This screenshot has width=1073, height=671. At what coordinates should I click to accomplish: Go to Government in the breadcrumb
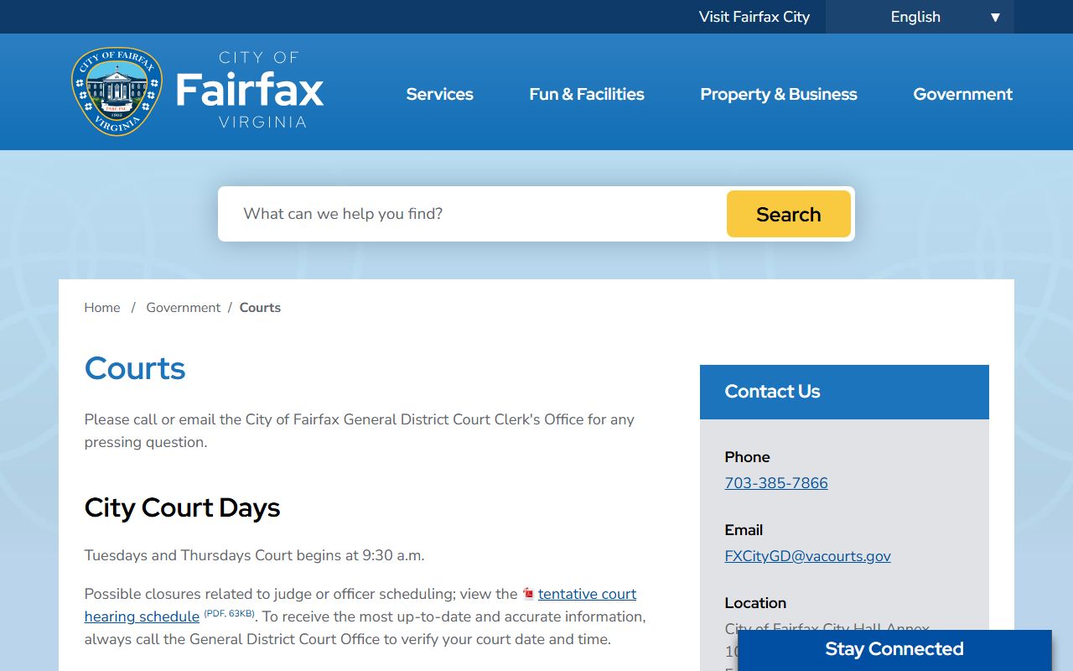[184, 308]
